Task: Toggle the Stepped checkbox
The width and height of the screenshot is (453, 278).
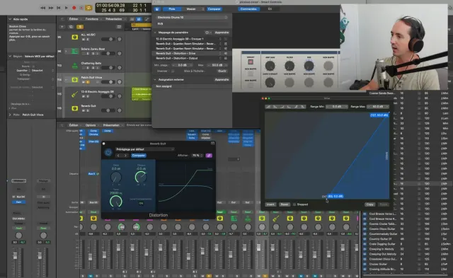Action: pos(294,204)
